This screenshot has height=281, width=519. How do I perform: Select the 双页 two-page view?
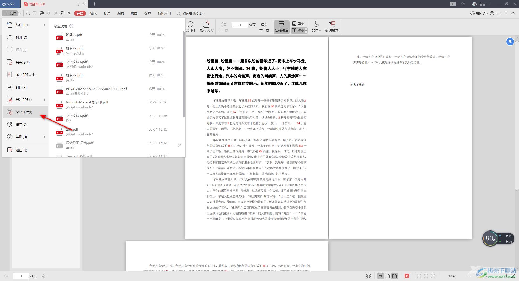click(298, 31)
